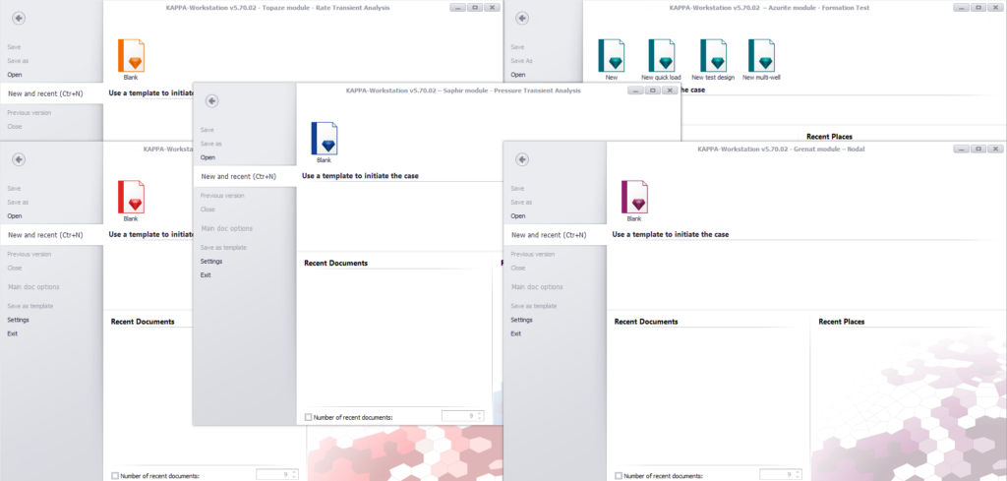Open the Blank template in the Saphir window

tap(325, 142)
